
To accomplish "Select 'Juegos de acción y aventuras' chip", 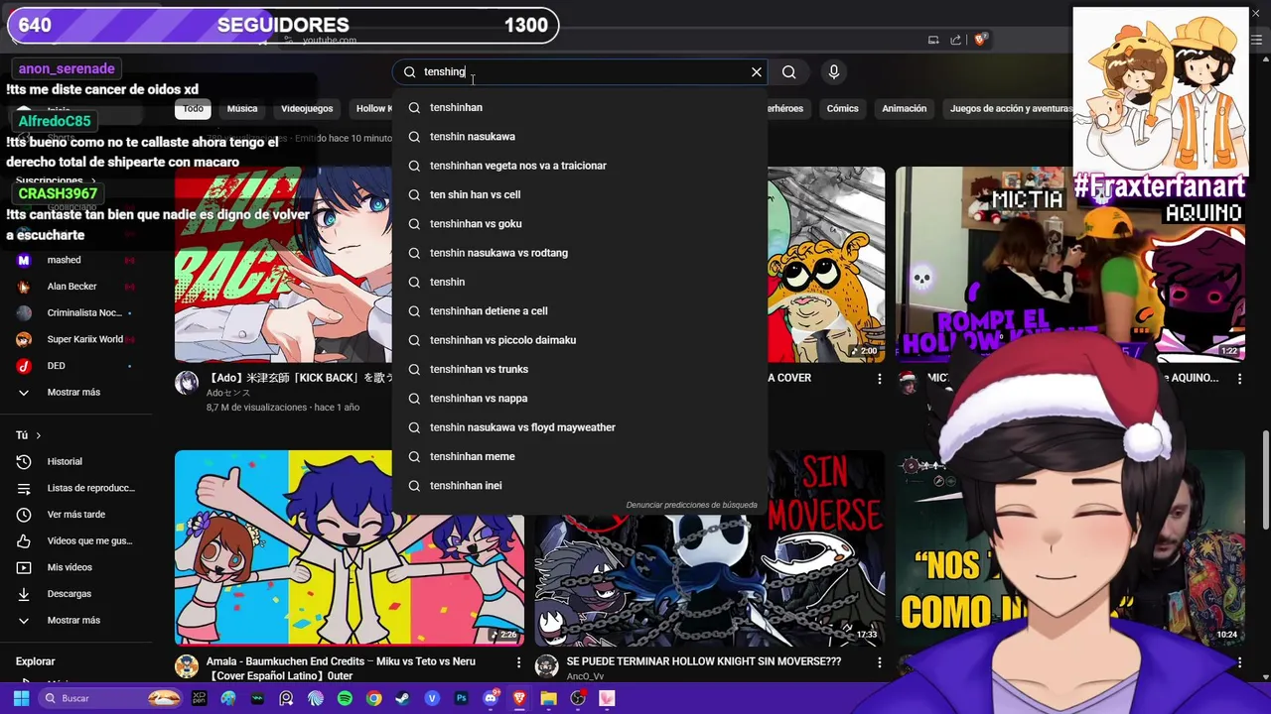I will (x=1011, y=108).
